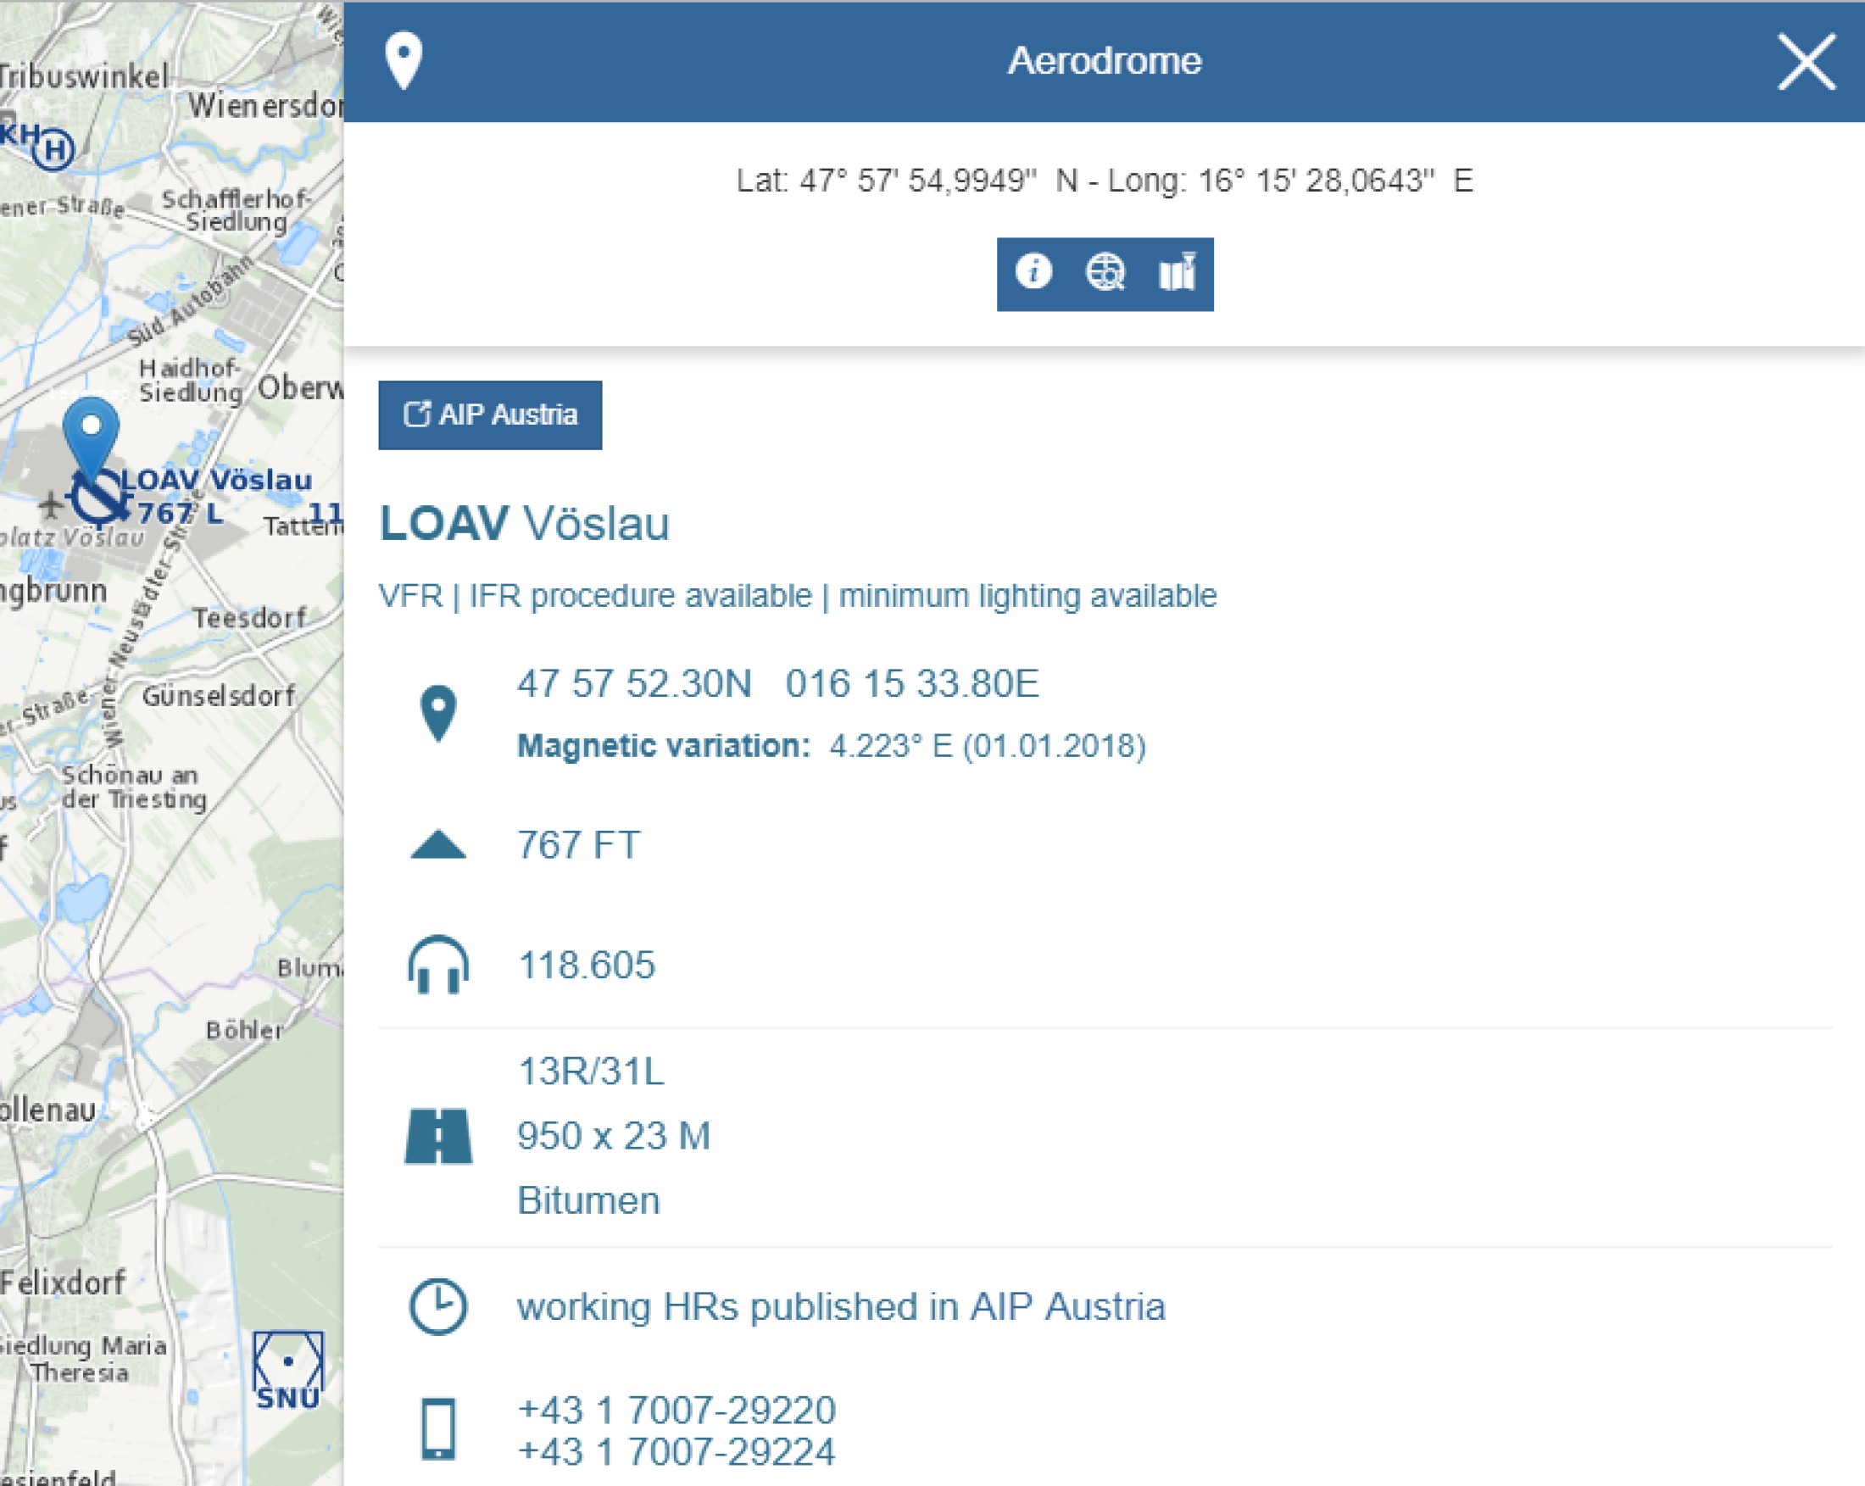The height and width of the screenshot is (1486, 1865).
Task: Click the LOAV Vöslau 767 L map label
Action: 216,496
